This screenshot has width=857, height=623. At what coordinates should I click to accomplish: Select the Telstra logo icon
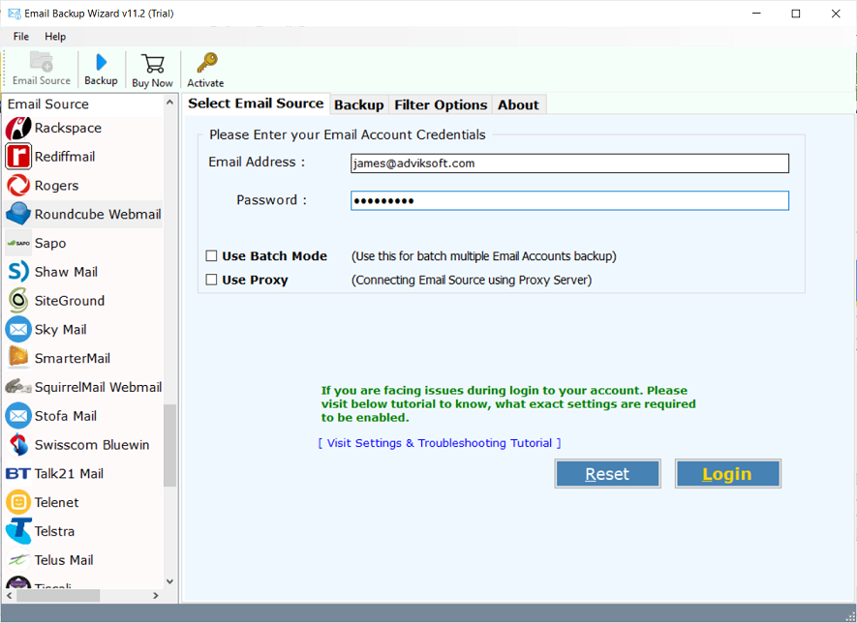coord(18,531)
